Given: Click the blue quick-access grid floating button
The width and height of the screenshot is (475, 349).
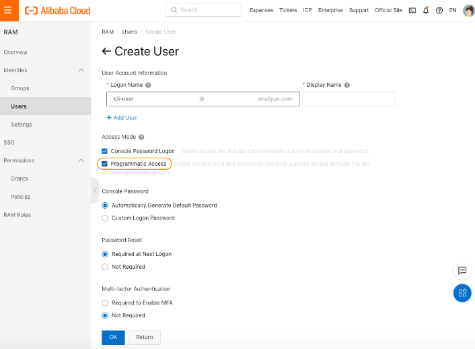Looking at the screenshot, I should 462,293.
